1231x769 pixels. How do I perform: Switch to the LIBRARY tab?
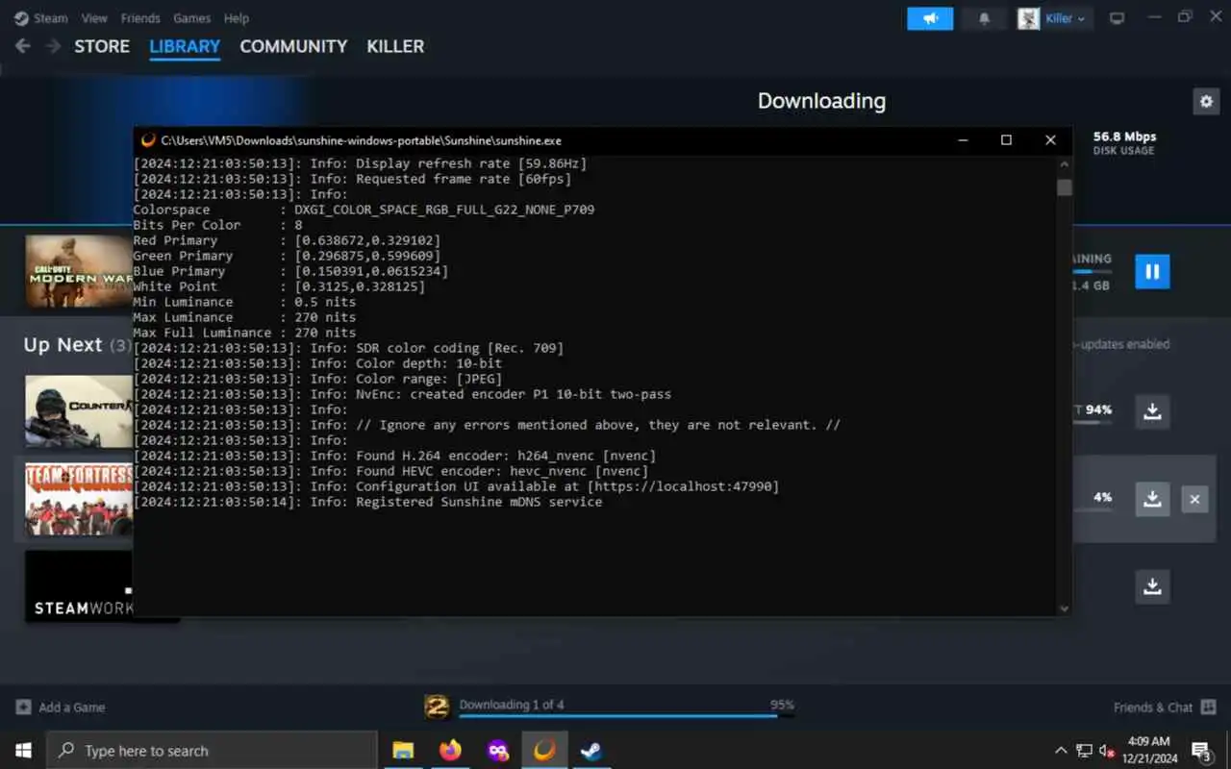[185, 46]
